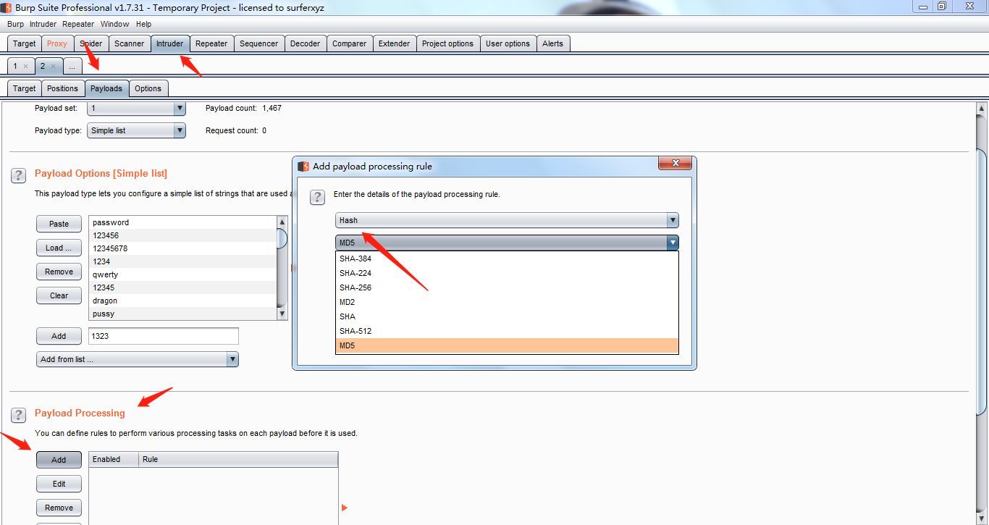Switch to Extender tab
Viewport: 989px width, 525px height.
394,43
